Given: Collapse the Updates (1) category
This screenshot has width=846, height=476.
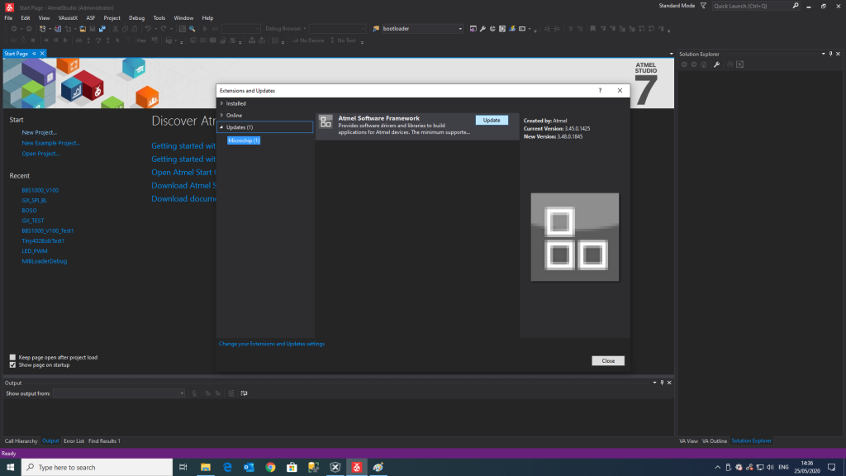Looking at the screenshot, I should [221, 127].
